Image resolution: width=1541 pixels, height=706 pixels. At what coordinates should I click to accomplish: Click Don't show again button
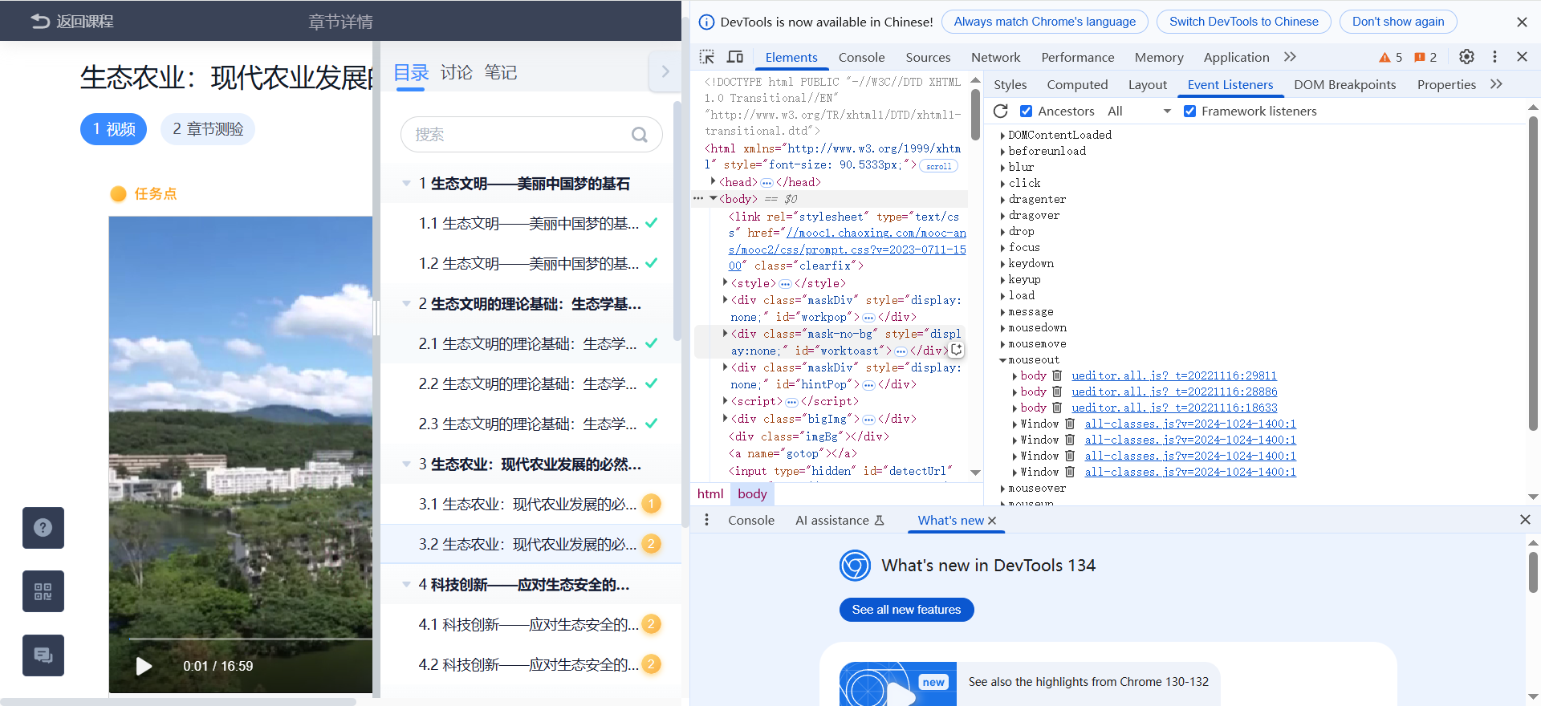point(1397,22)
